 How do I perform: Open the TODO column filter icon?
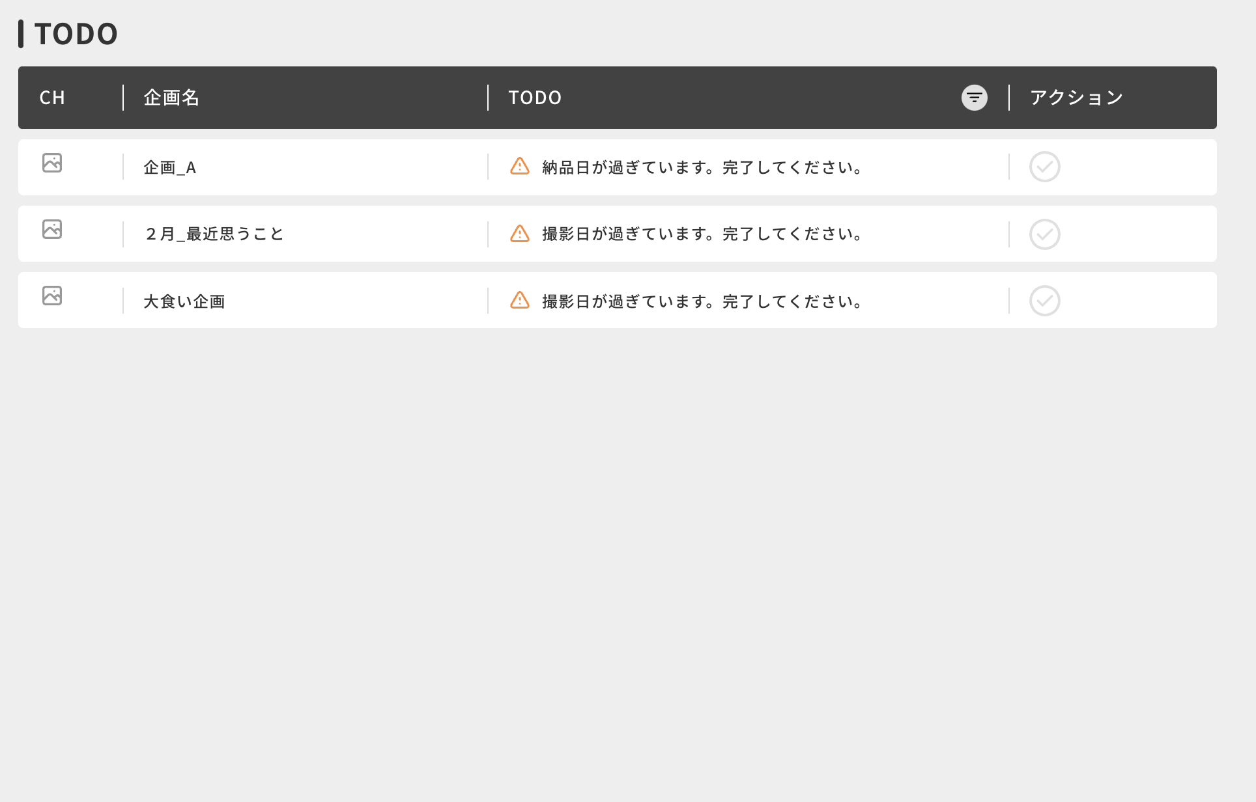click(974, 98)
